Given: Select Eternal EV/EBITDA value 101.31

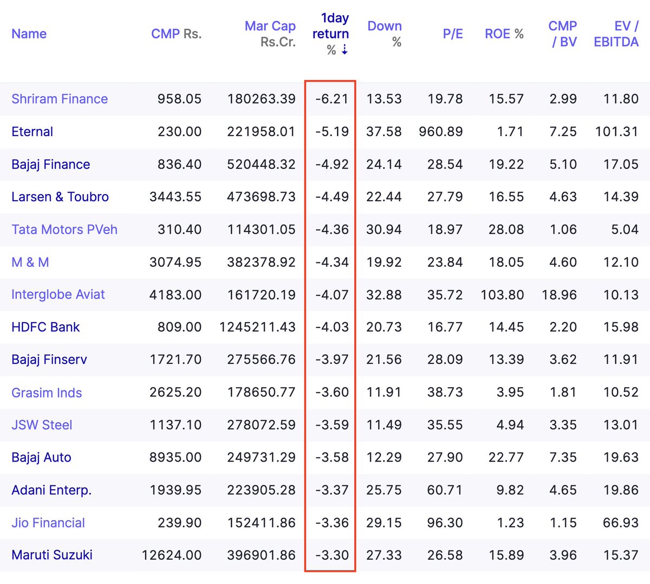Looking at the screenshot, I should (617, 131).
